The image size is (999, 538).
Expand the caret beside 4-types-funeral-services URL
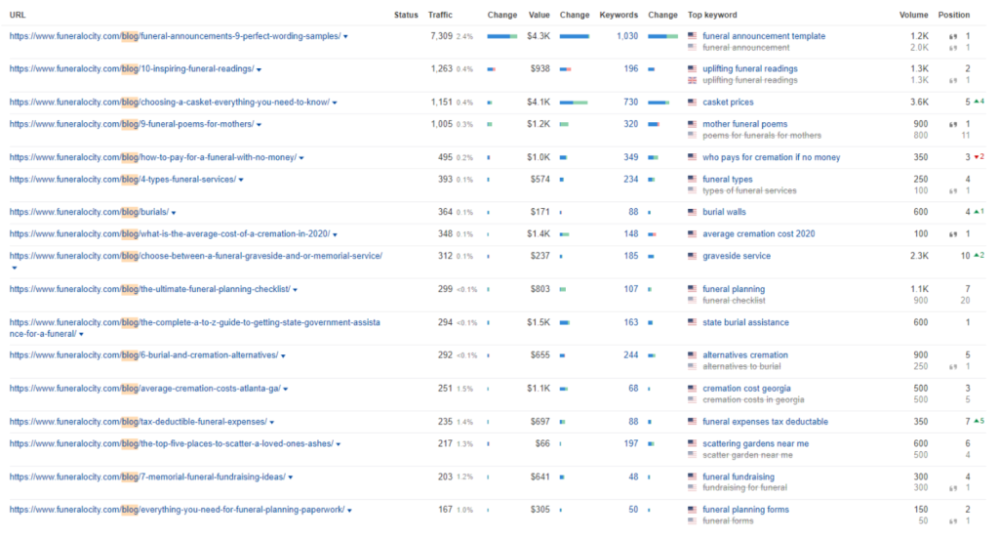point(242,181)
